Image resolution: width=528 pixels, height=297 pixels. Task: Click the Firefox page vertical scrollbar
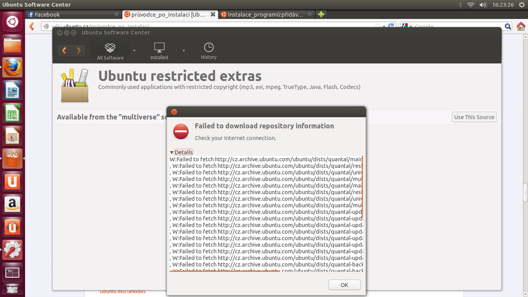click(x=525, y=192)
